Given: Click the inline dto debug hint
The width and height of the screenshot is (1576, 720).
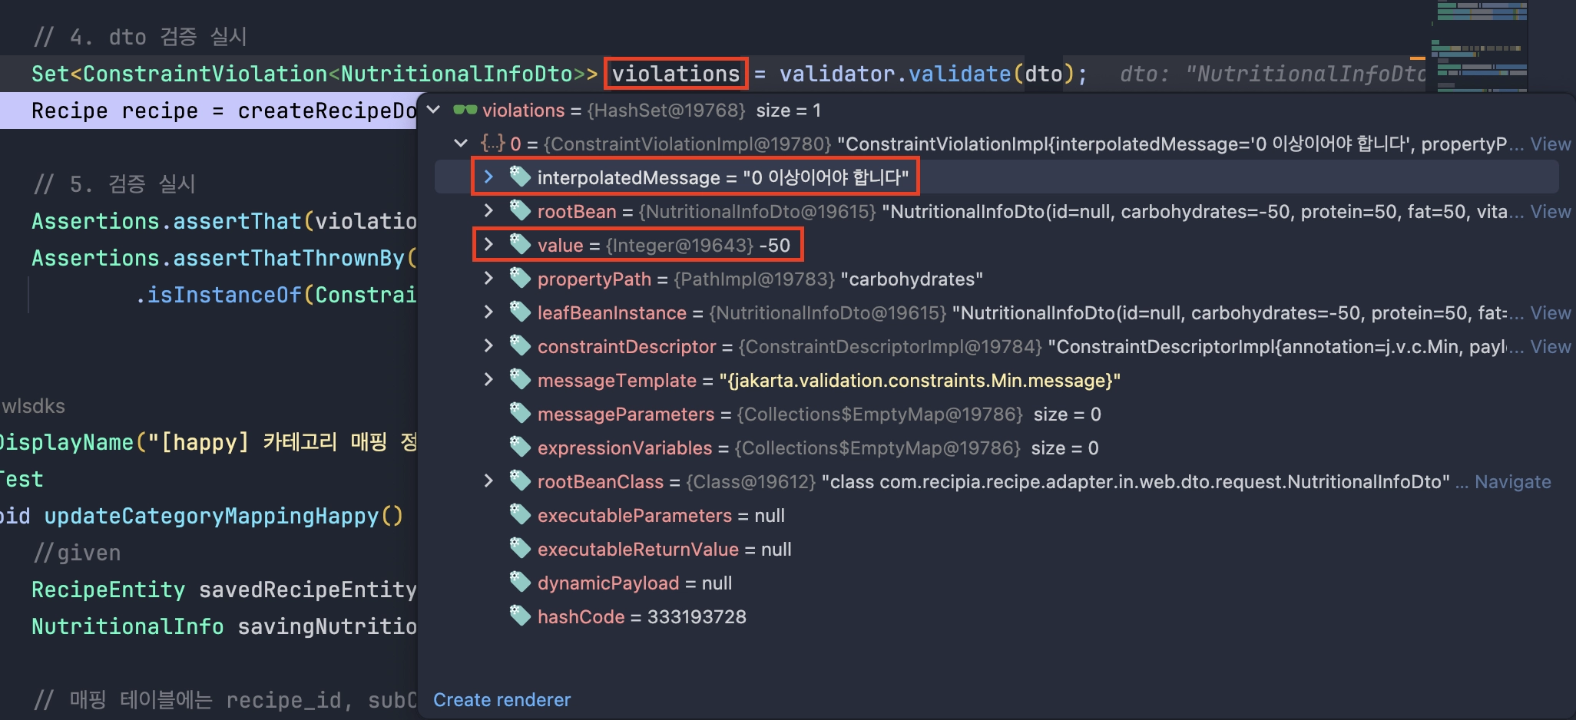Looking at the screenshot, I should [1273, 74].
